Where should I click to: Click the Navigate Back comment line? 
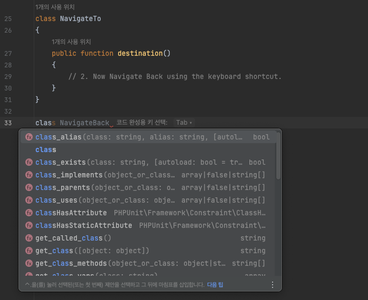tap(175, 77)
